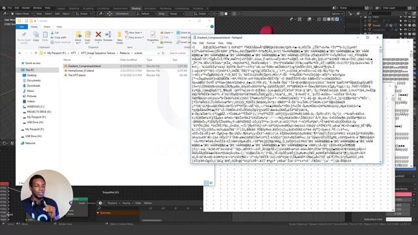Viewport: 418px width, 235px height.
Task: Click the Properties icon in Explorer ribbon
Action: click(x=153, y=35)
